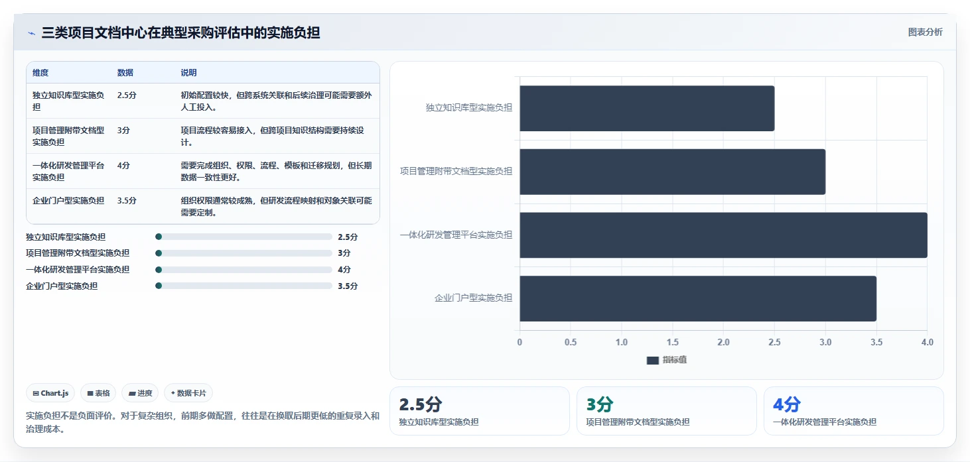Image resolution: width=970 pixels, height=462 pixels.
Task: Click the 项目管理附带文档型实施负担 progress bar
Action: (x=243, y=253)
